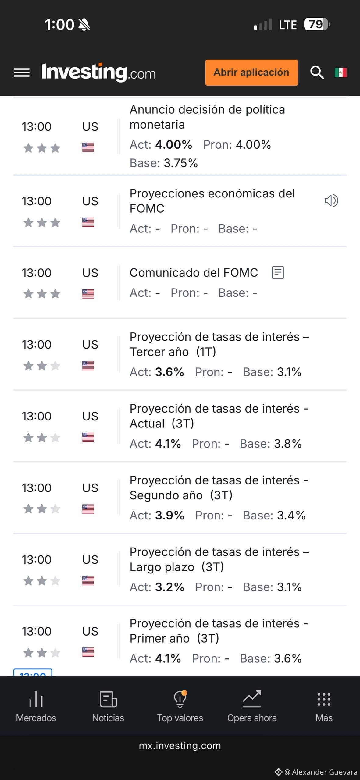Tap the Investing.com logo
The height and width of the screenshot is (780, 360).
click(98, 73)
